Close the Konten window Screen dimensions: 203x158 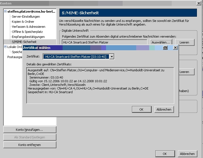(x=198, y=3)
